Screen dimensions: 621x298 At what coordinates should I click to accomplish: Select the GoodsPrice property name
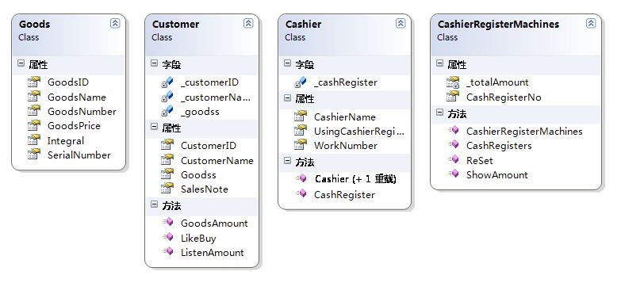pyautogui.click(x=74, y=126)
